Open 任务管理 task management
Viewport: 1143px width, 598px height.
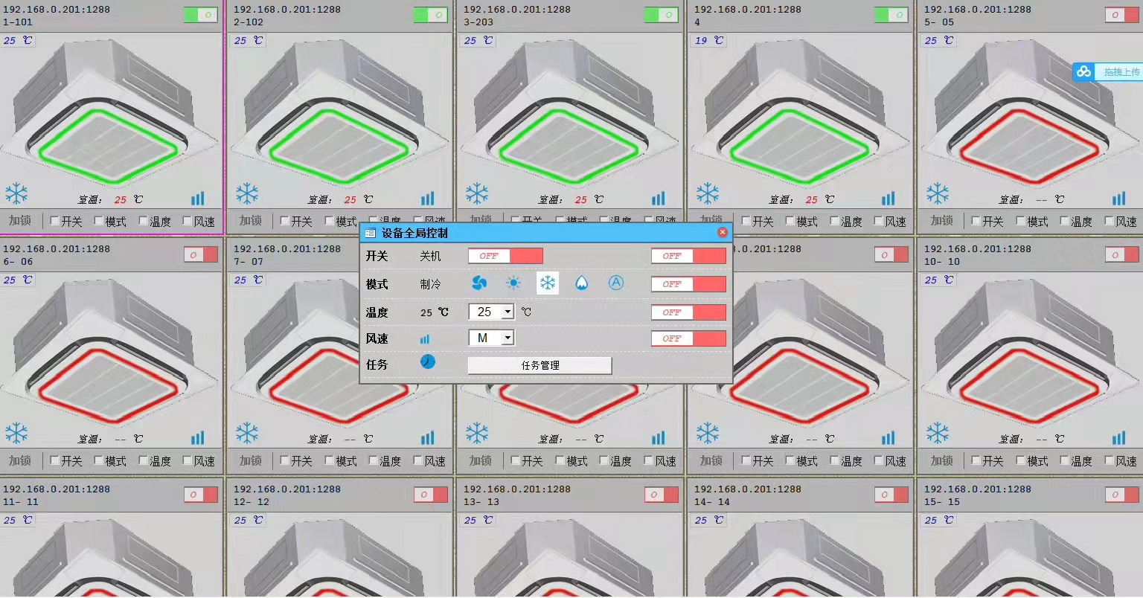(x=540, y=365)
